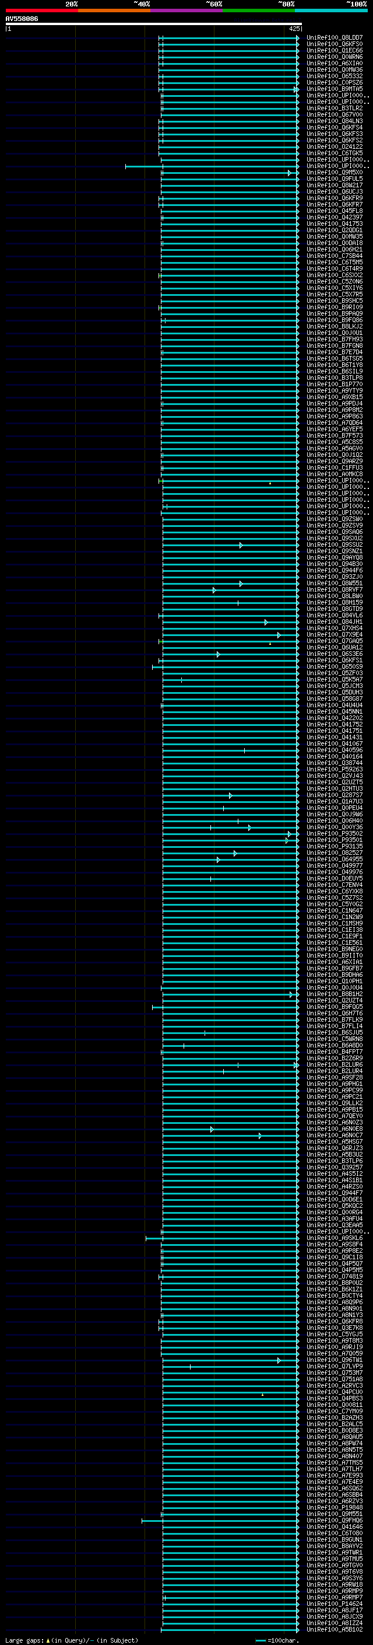Click the white query sequence bar
This screenshot has height=1645, width=373.
click(x=154, y=23)
